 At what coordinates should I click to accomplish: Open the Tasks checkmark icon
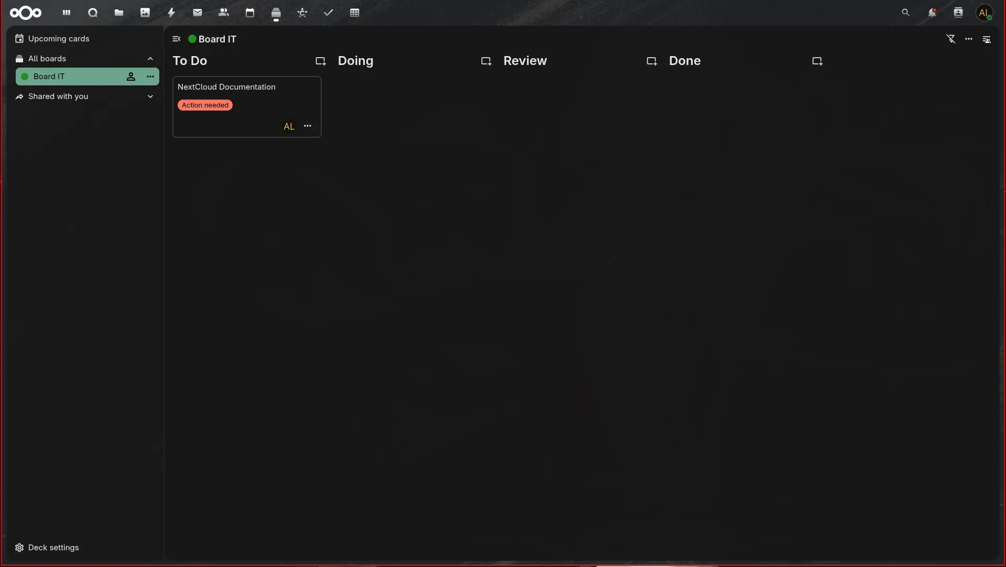(x=329, y=13)
